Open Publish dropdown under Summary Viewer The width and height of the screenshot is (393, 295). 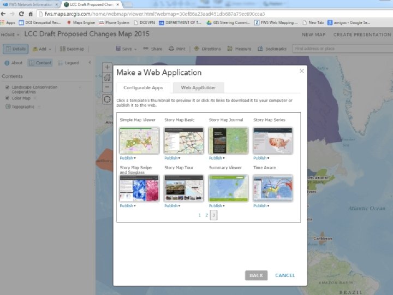pyautogui.click(x=217, y=206)
